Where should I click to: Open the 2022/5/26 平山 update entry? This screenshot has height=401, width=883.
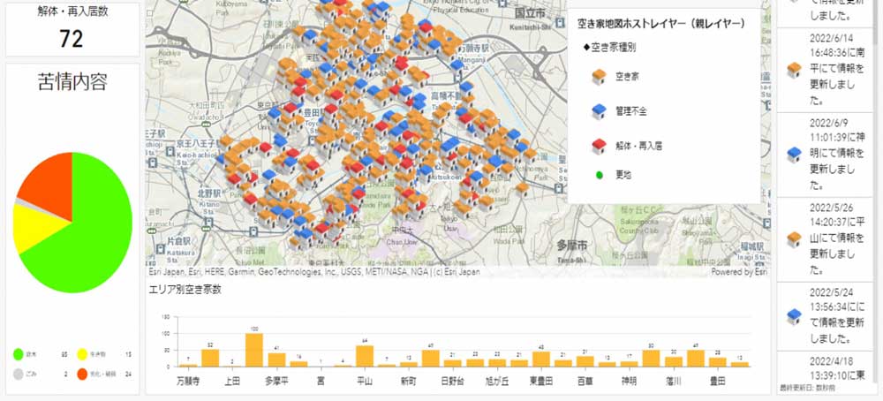(x=830, y=237)
